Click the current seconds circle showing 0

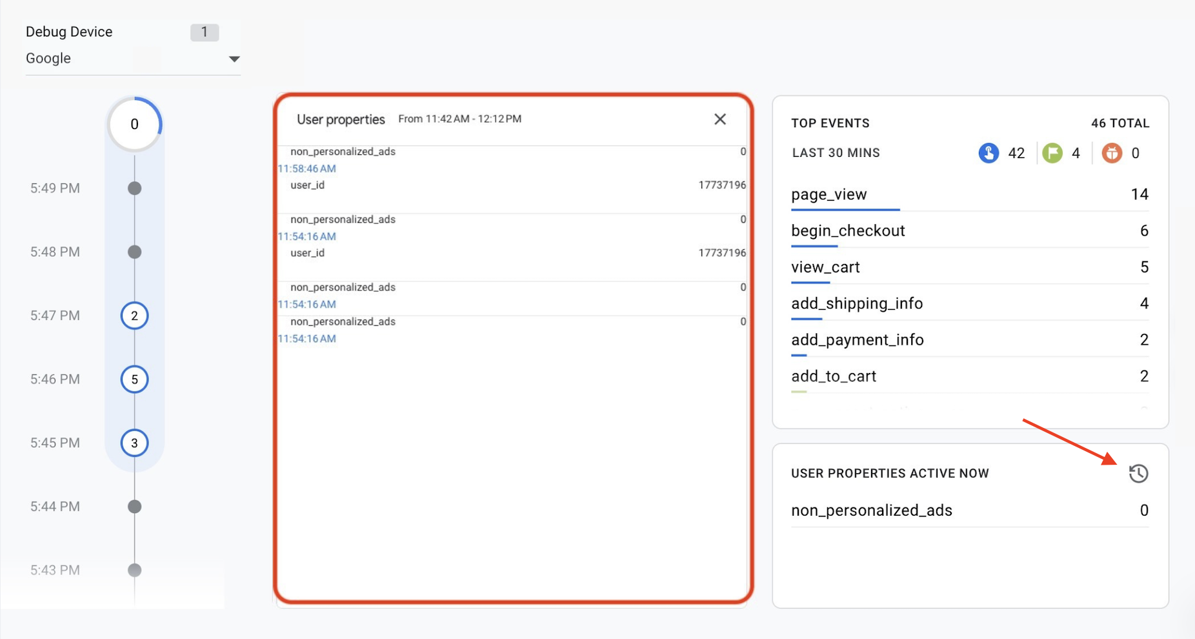(x=134, y=124)
